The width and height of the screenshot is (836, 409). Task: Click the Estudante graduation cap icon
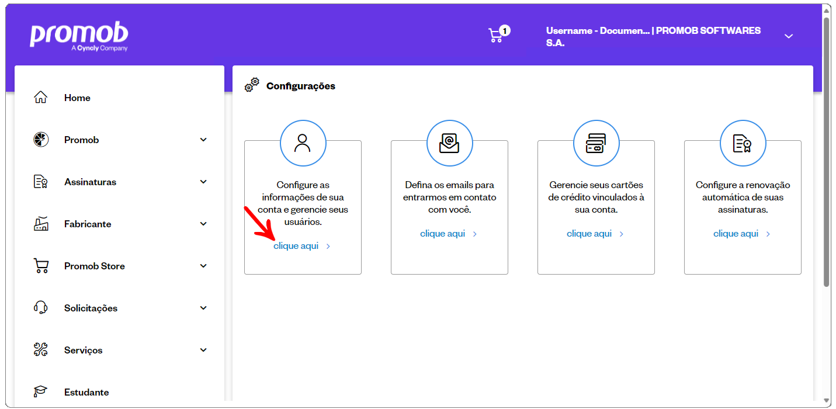[40, 392]
